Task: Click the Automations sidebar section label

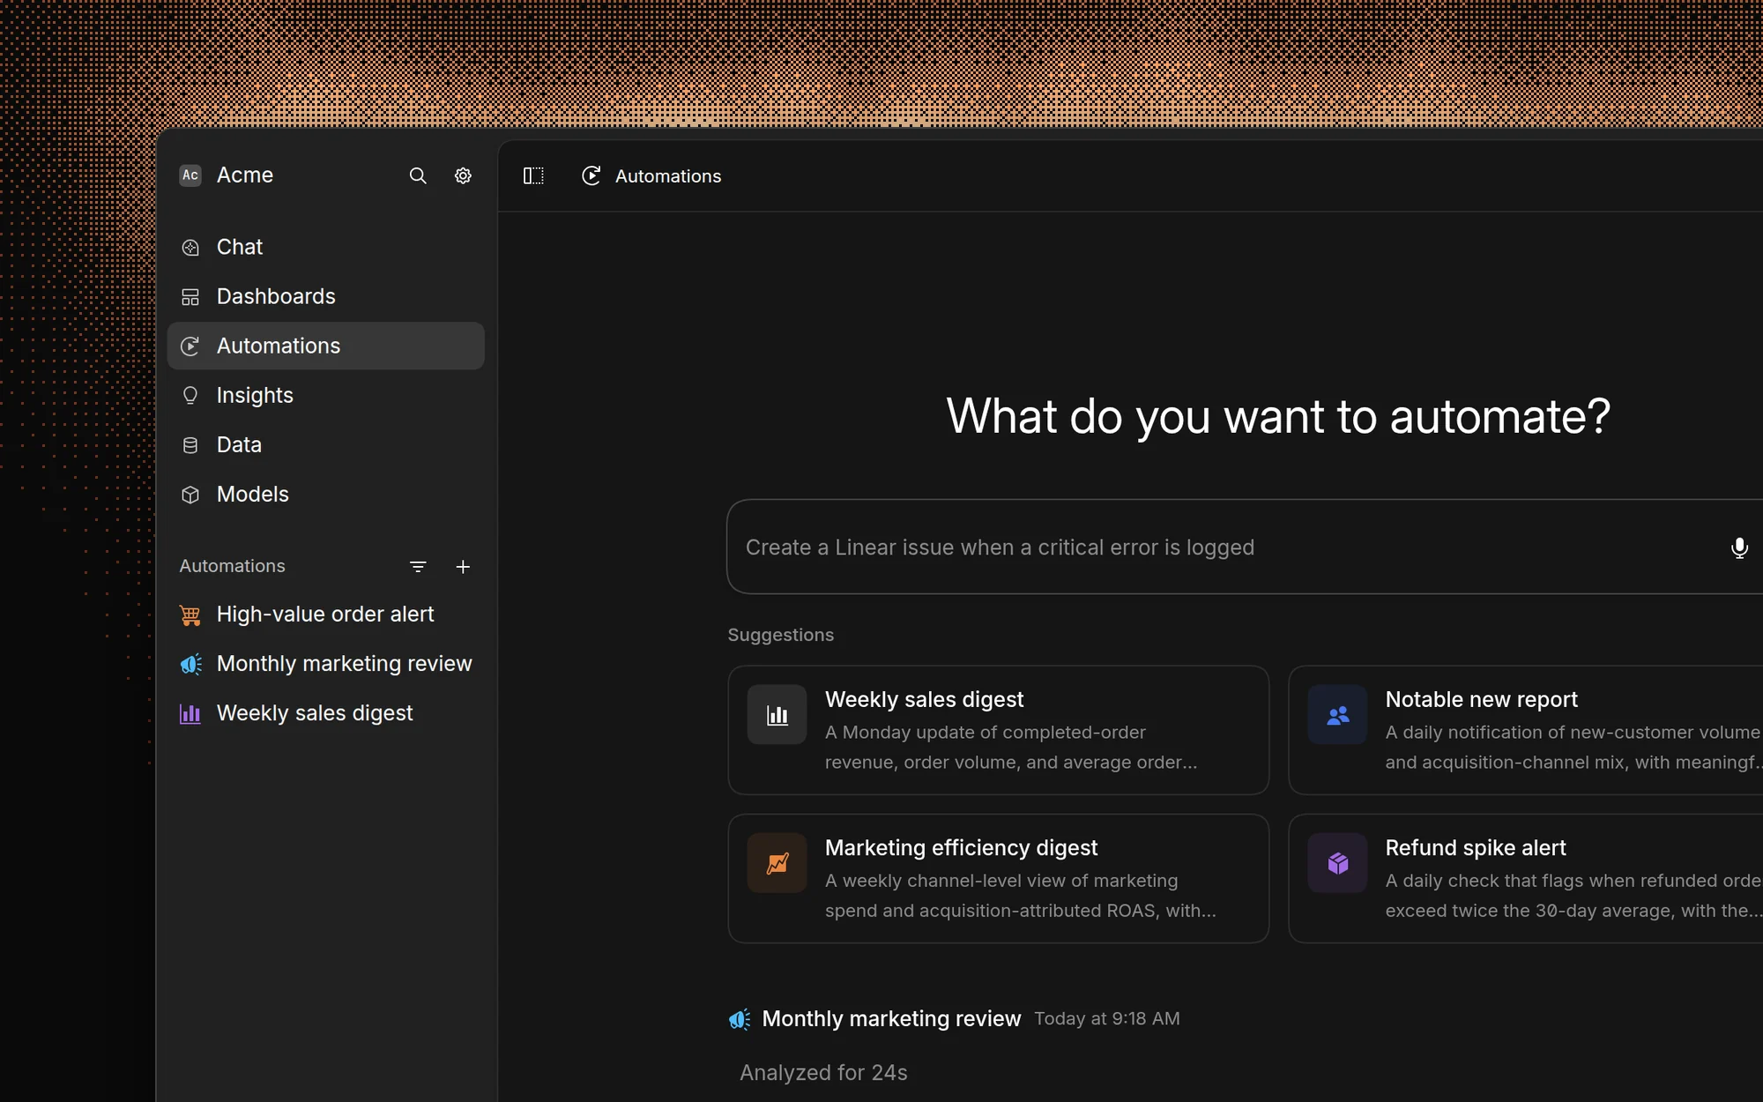Action: 233,566
